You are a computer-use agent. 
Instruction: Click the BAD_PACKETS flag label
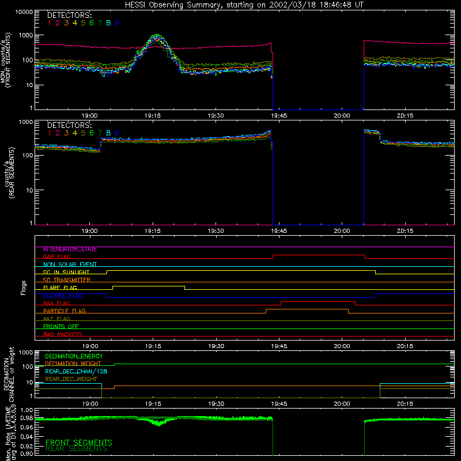(x=63, y=334)
